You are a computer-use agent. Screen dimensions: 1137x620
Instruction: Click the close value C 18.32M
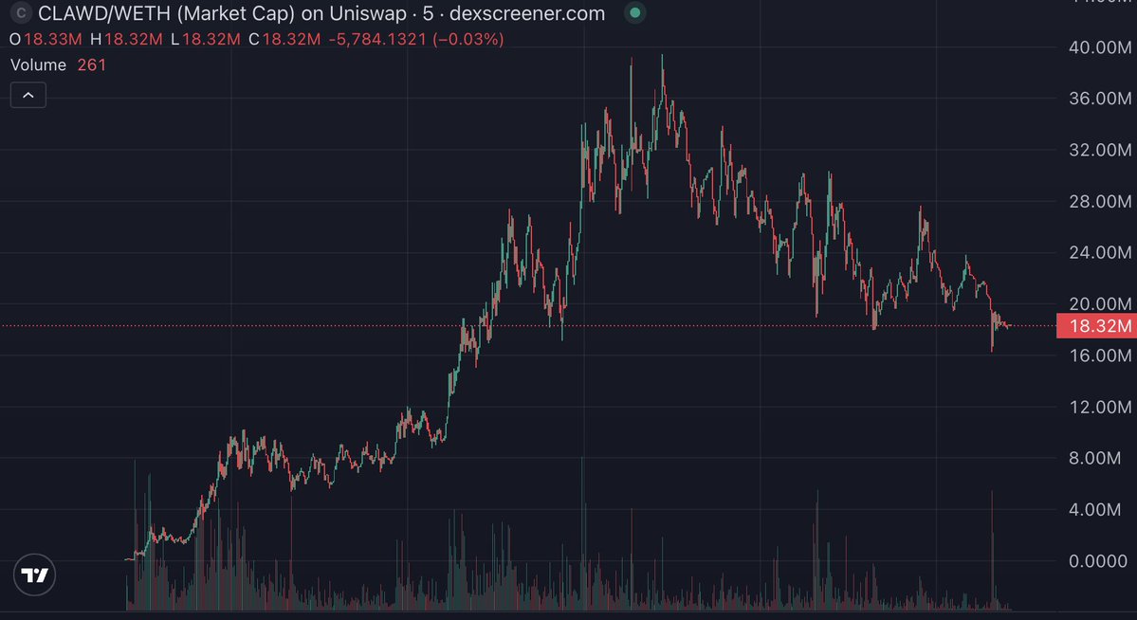(284, 39)
